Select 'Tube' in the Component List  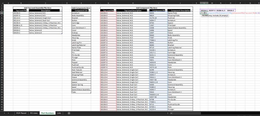(81, 92)
